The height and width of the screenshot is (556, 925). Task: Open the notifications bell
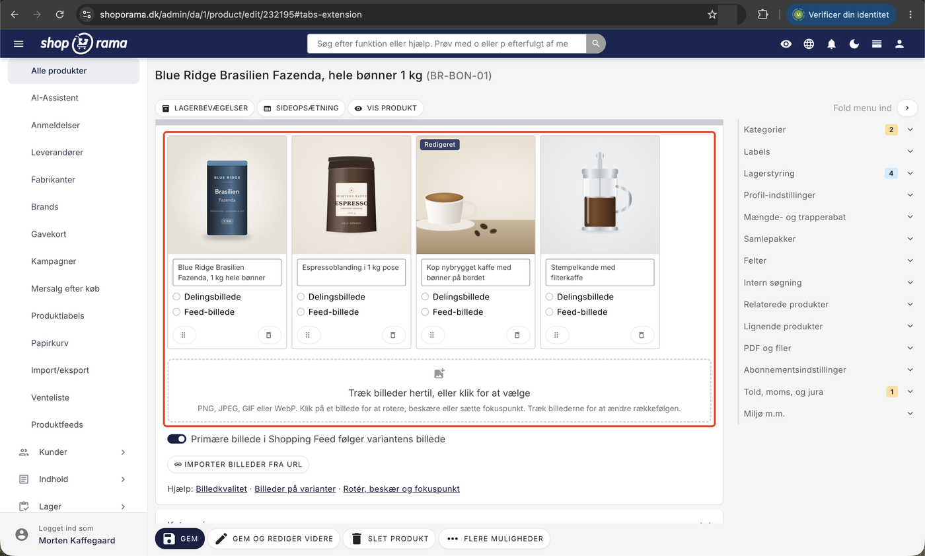(832, 44)
